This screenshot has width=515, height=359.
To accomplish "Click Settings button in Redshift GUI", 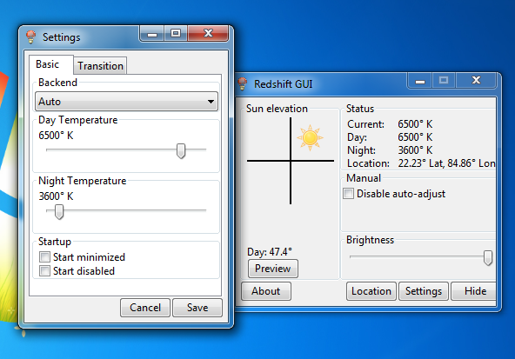I will (x=424, y=291).
